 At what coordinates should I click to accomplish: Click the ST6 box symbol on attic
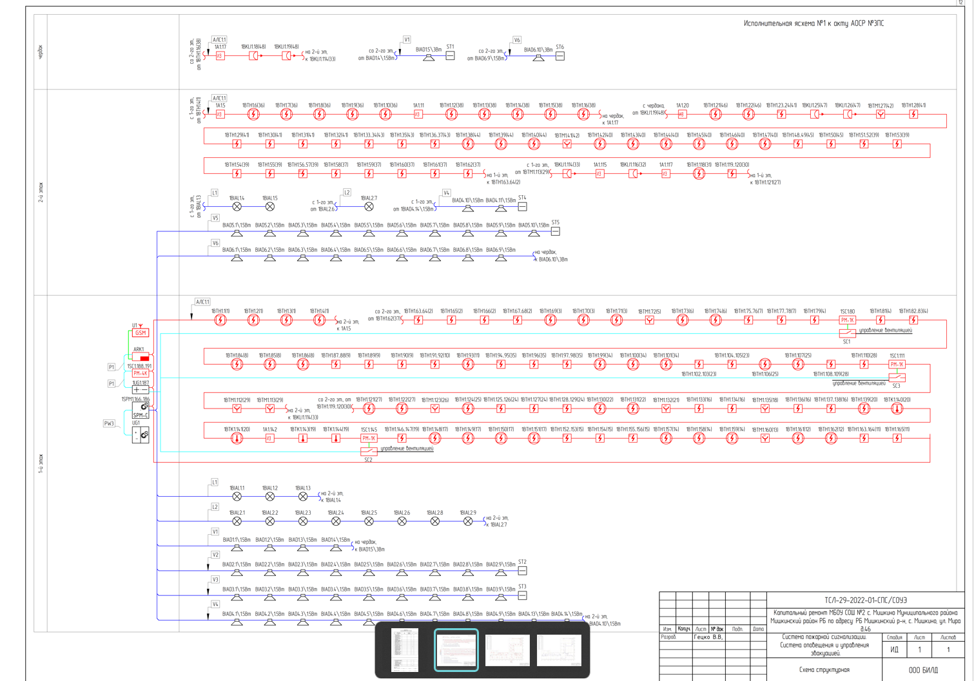[560, 56]
